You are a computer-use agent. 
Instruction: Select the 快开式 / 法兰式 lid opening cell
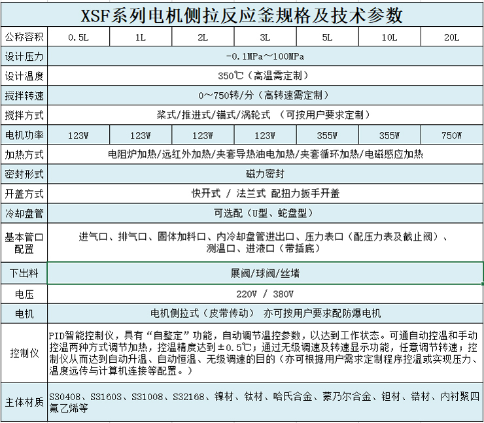point(265,194)
